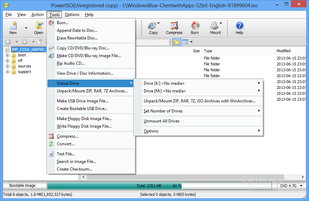
Task: Click the Burn toolbar icon
Action: (x=195, y=26)
